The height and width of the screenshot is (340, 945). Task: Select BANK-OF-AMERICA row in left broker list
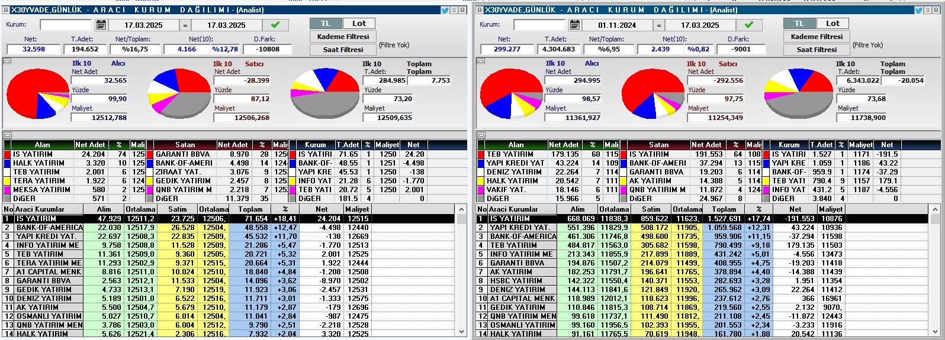(229, 228)
